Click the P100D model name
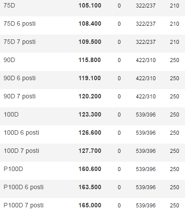The height and width of the screenshot is (214, 185). point(13,169)
